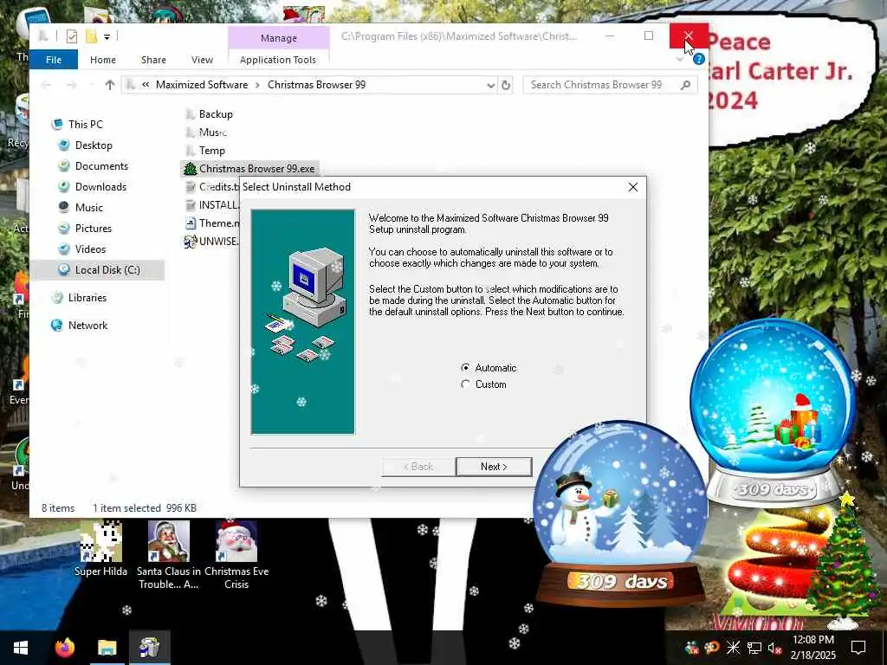Open Videos in navigation pane

[90, 249]
